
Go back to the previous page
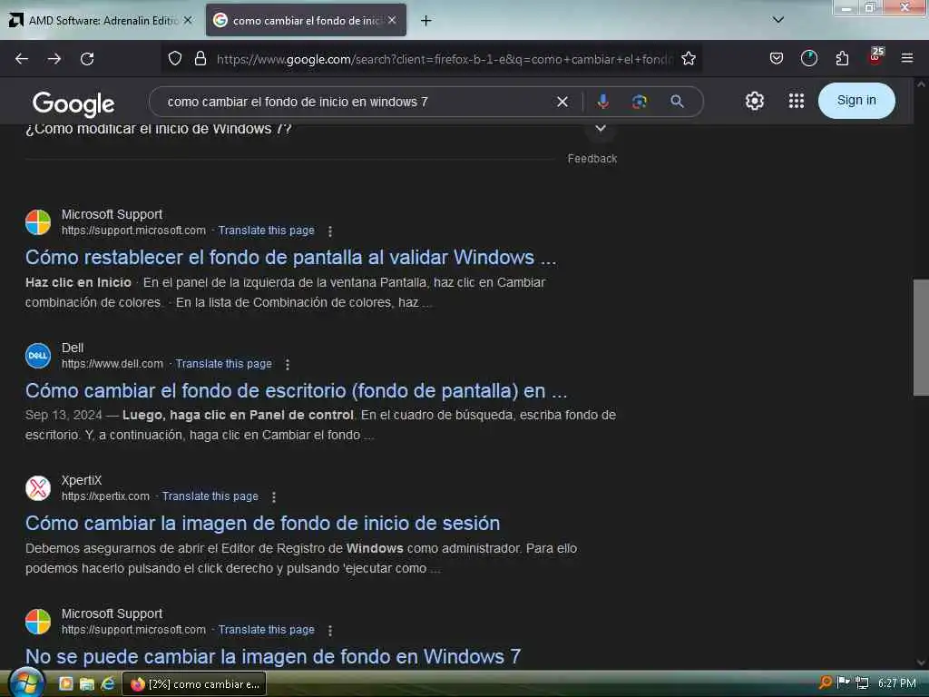pyautogui.click(x=22, y=59)
